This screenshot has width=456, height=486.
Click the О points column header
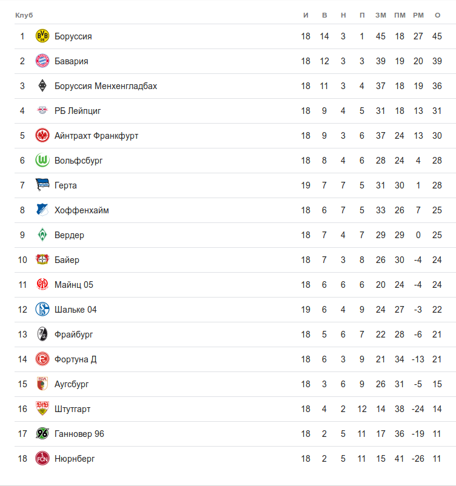(437, 15)
